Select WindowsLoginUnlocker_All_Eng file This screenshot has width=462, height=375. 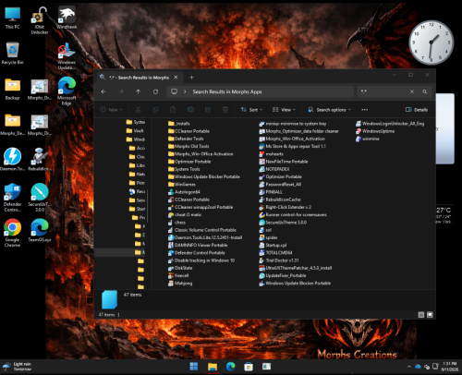pos(390,124)
